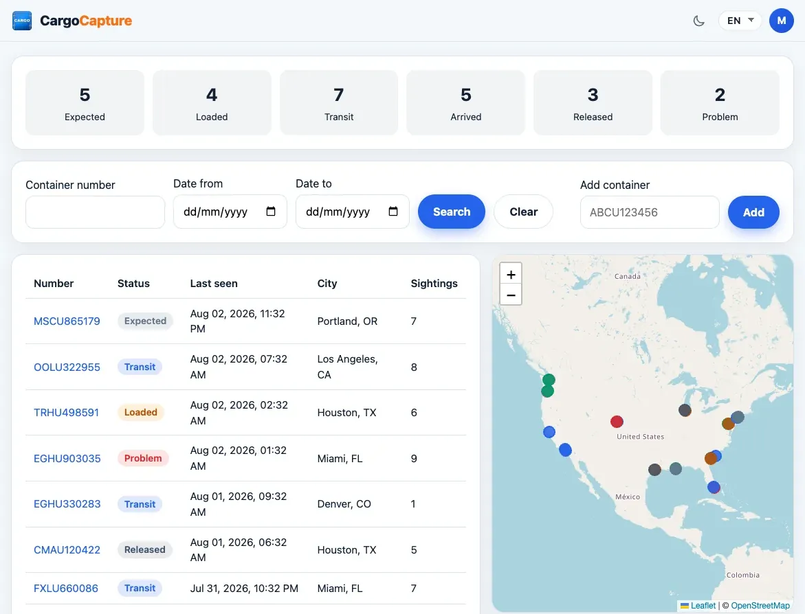Click the Clear button

coord(523,212)
